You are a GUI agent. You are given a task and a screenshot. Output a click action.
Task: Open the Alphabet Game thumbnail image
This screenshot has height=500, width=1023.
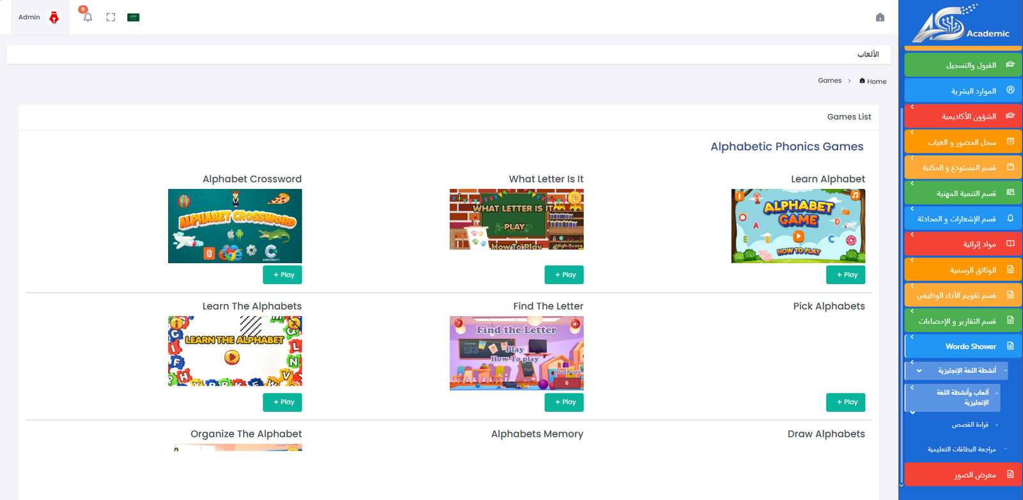click(798, 226)
